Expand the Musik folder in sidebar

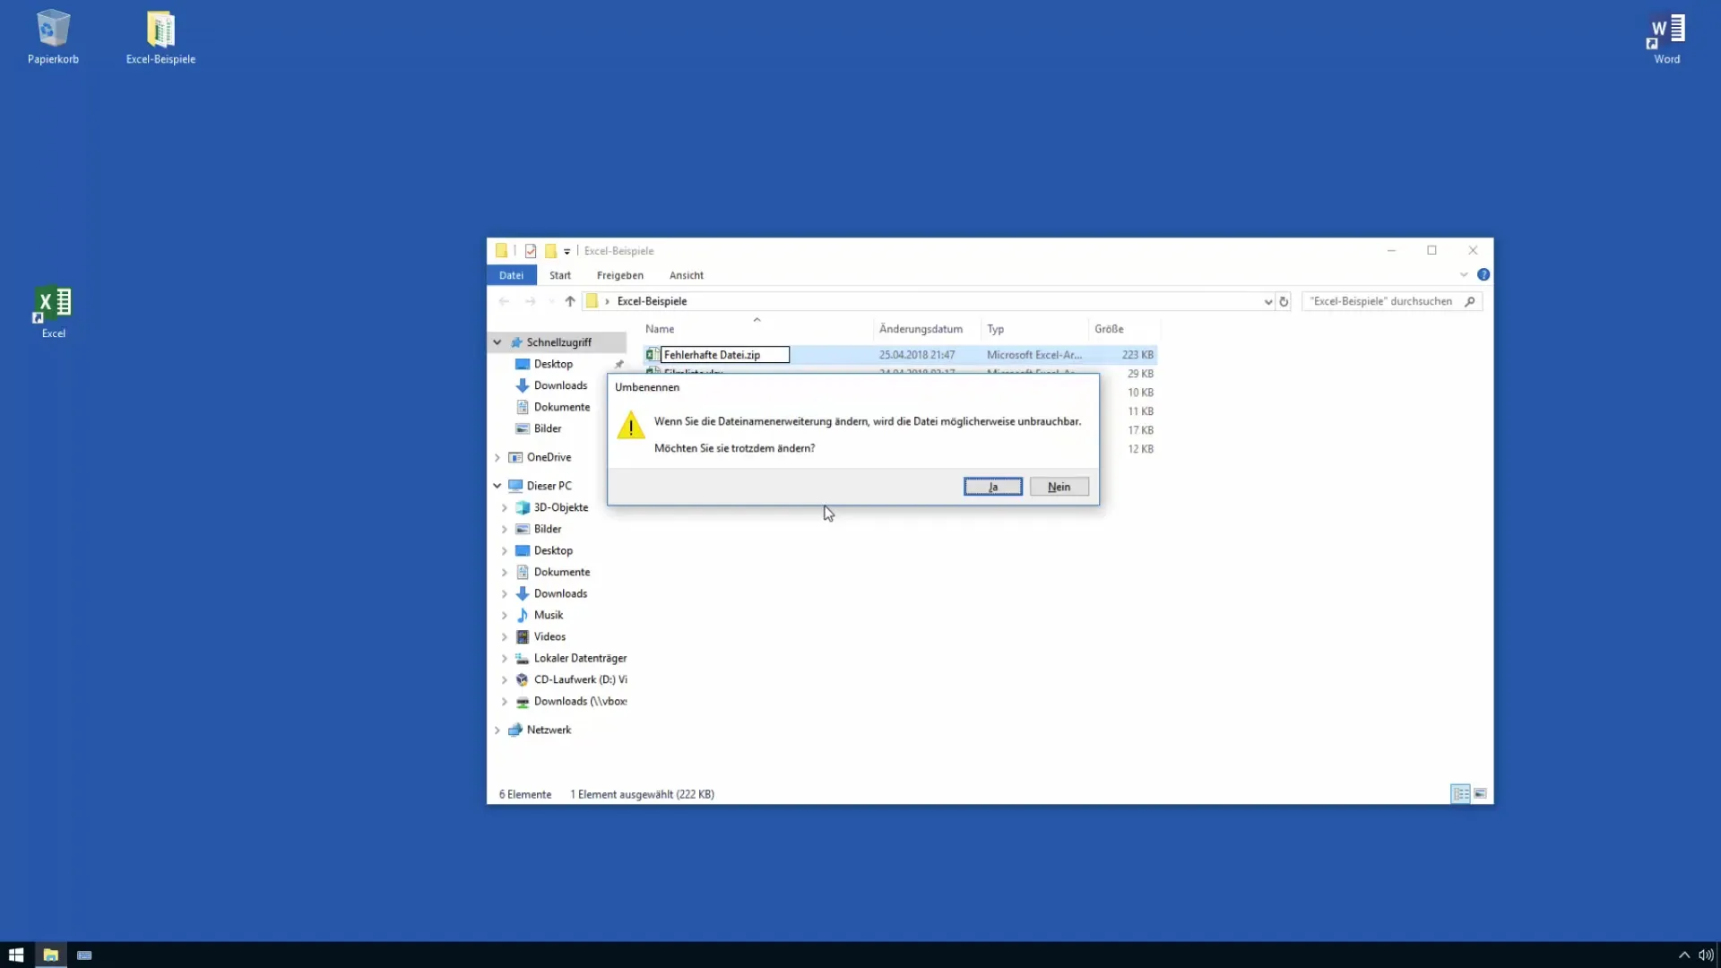(x=504, y=615)
